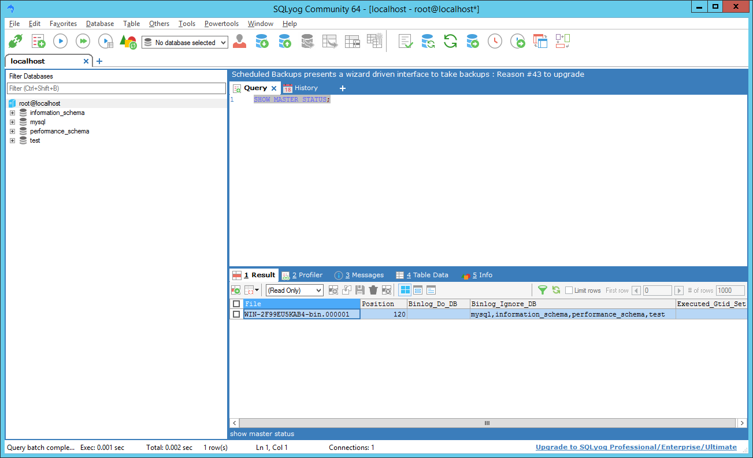Open the User Manager icon
The width and height of the screenshot is (753, 458).
coord(239,42)
